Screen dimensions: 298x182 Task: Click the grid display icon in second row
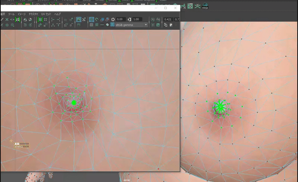tap(92, 25)
